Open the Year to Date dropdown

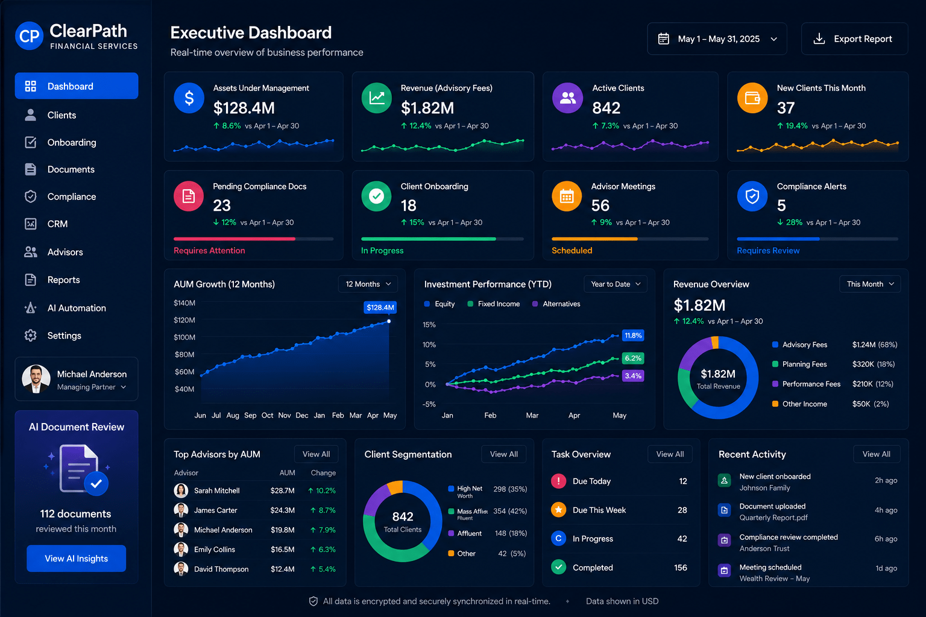(616, 284)
